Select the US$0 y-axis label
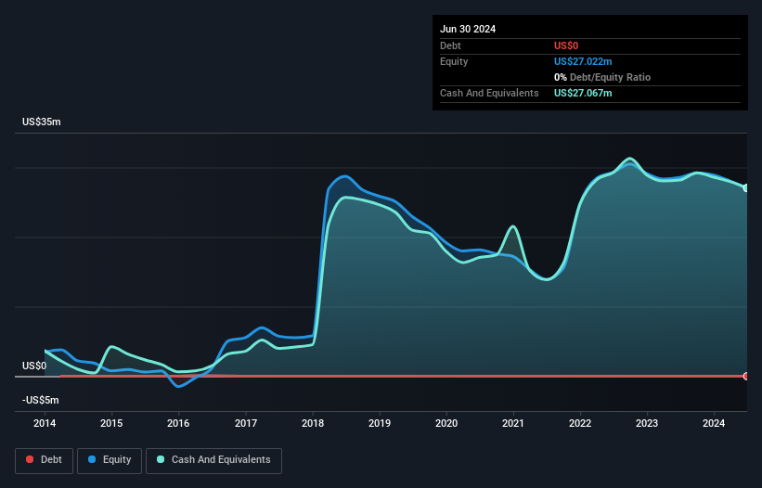 34,366
